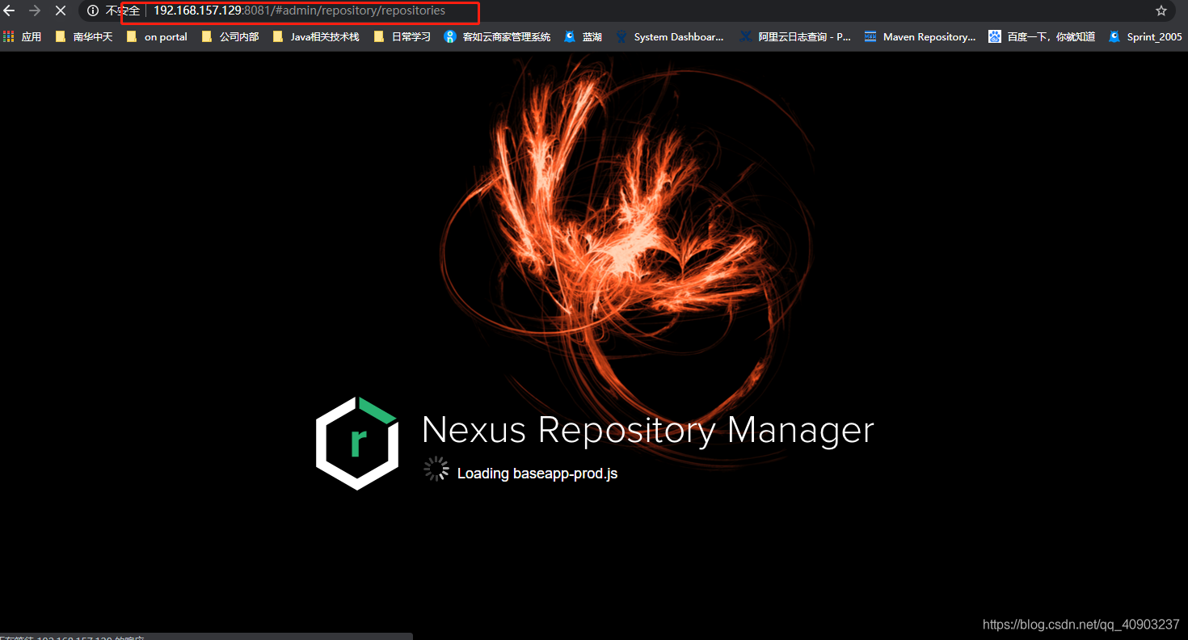The width and height of the screenshot is (1188, 640).
Task: Click the loading spinner indicator
Action: tap(436, 469)
